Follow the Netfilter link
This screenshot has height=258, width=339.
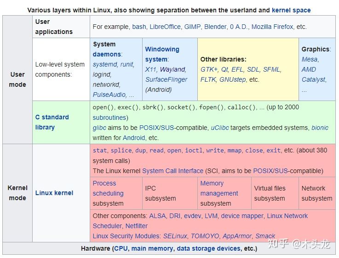[x=137, y=226]
